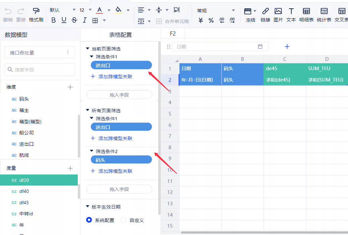
Task: Open the 常规 number format dropdown
Action: pyautogui.click(x=233, y=11)
